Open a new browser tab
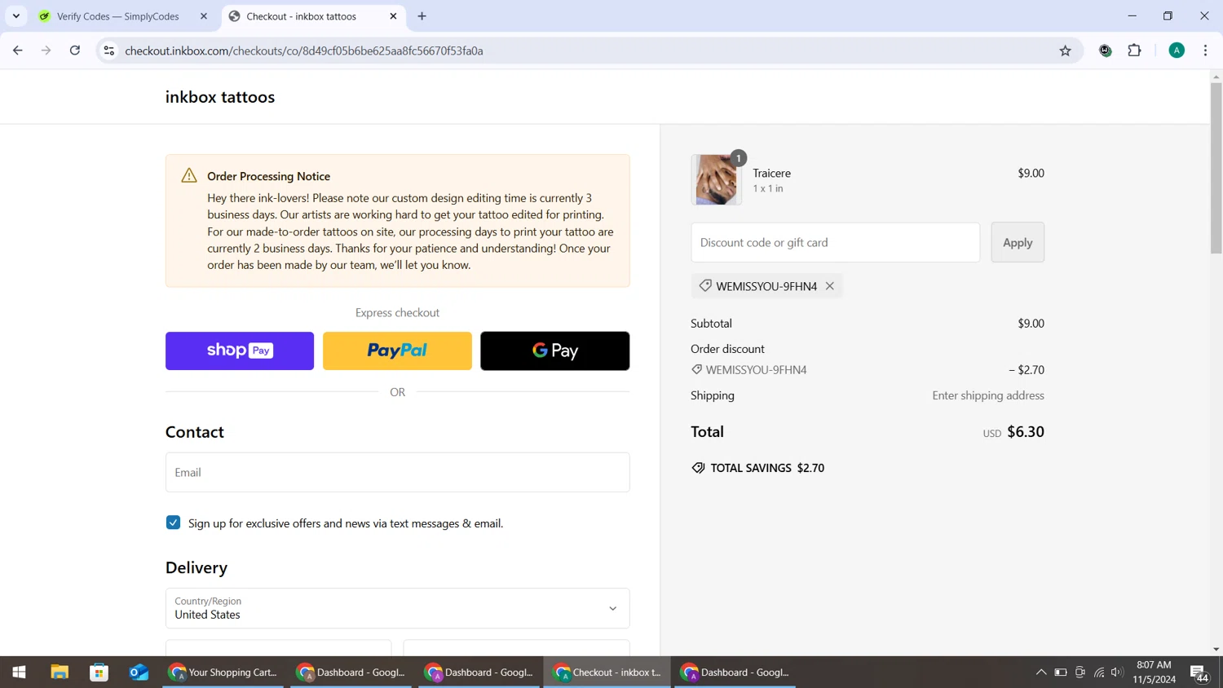The width and height of the screenshot is (1223, 688). click(x=422, y=16)
